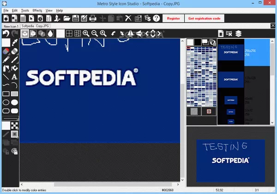Click the diagonal-striped transparent color box

(194, 111)
